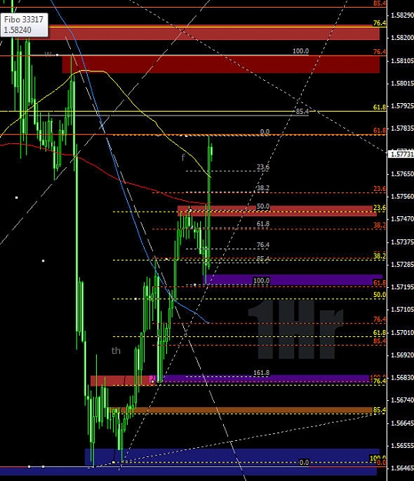
Task: Select the grey 161.8 Fibonacci extension label
Action: [x=262, y=373]
